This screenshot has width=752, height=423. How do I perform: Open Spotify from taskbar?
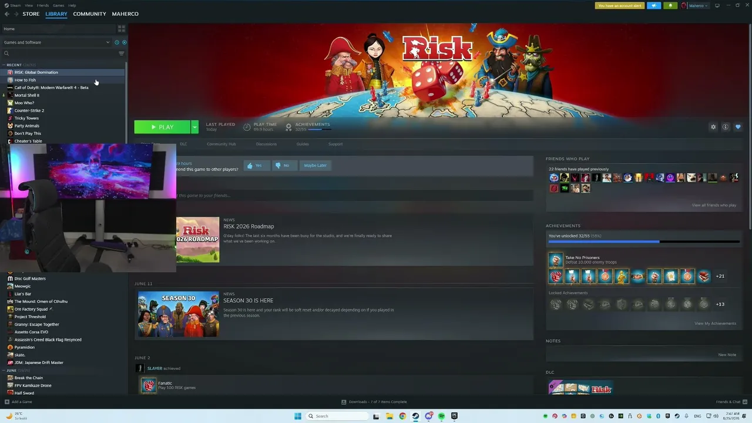441,416
